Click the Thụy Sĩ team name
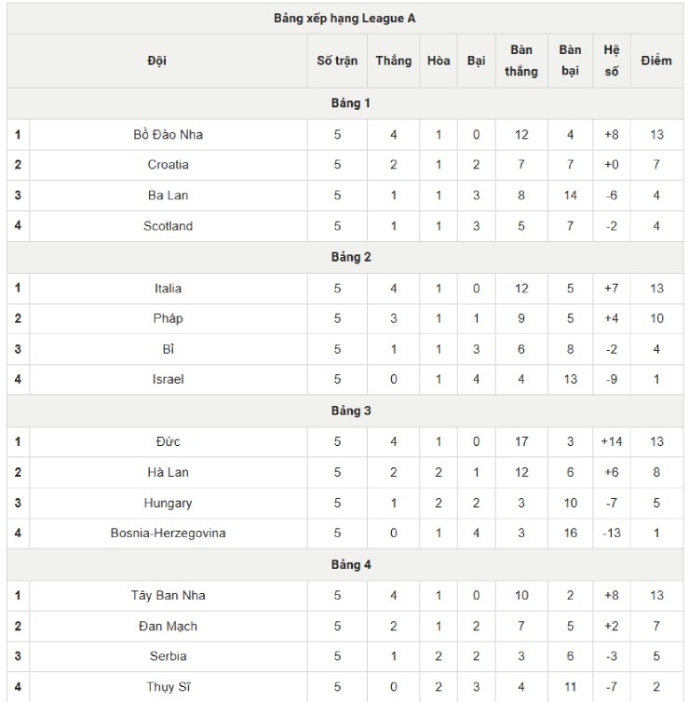The image size is (689, 702). 168,687
